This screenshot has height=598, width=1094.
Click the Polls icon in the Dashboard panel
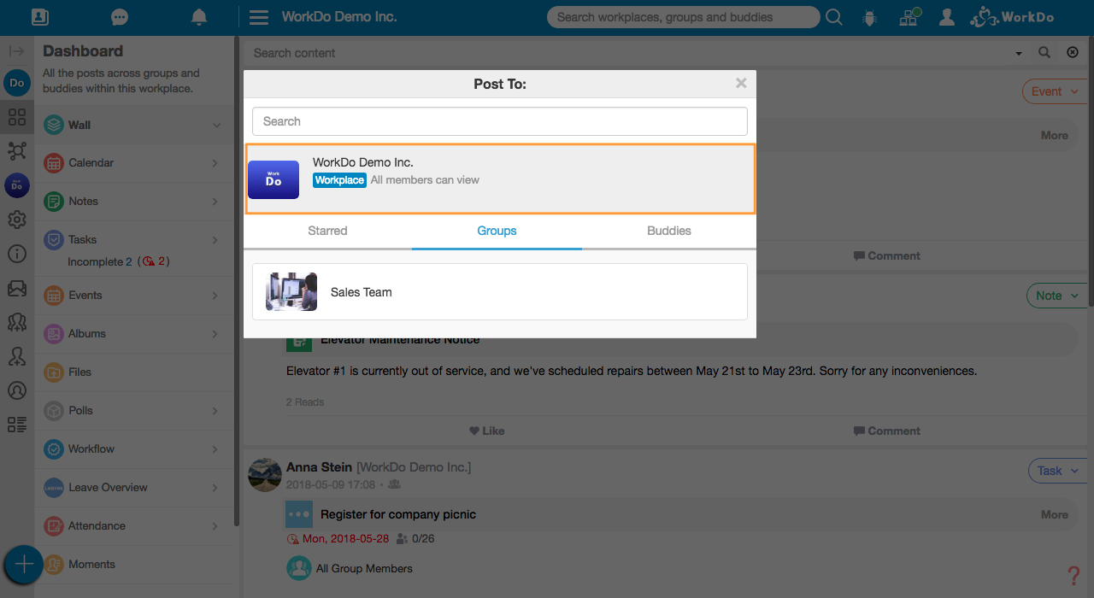(54, 411)
